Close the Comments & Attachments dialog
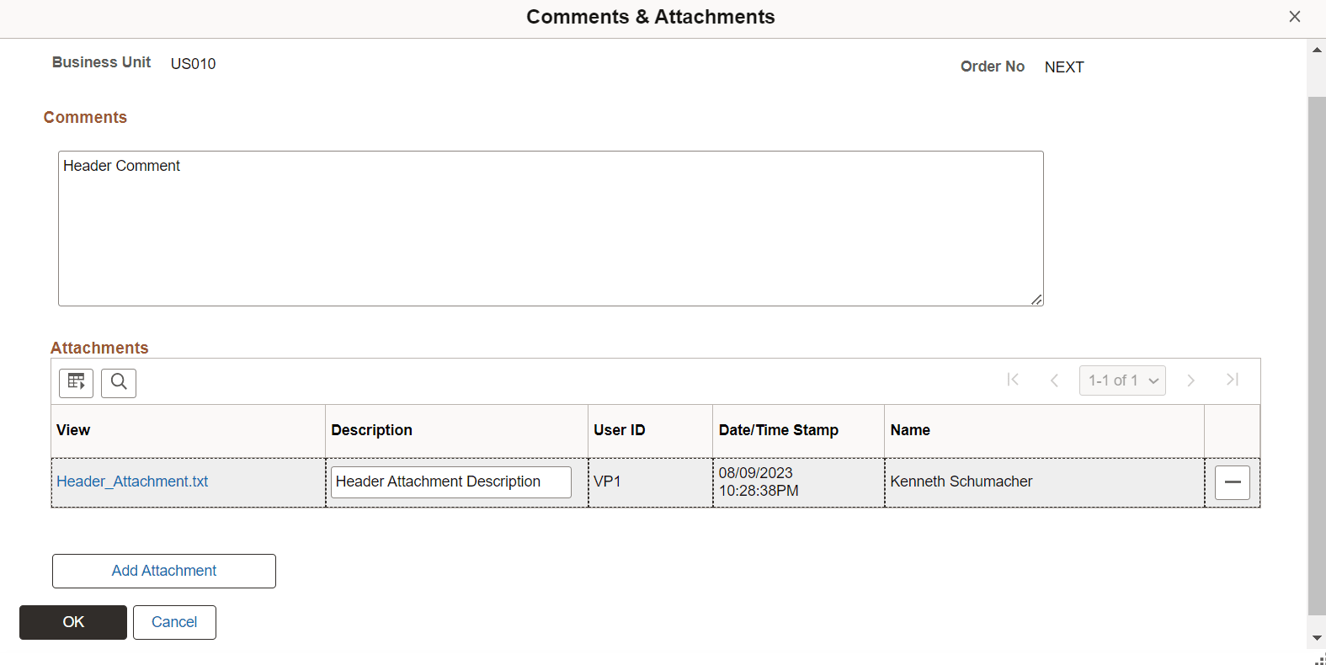 [x=1295, y=17]
